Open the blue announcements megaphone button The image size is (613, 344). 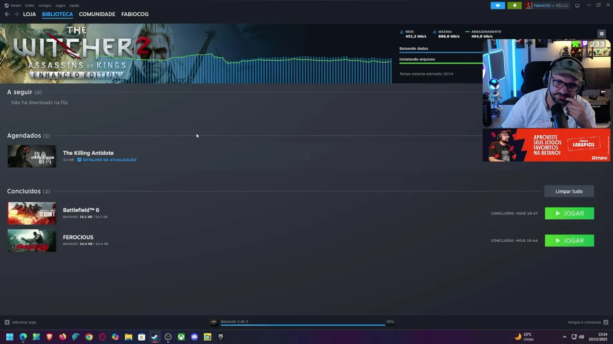498,5
